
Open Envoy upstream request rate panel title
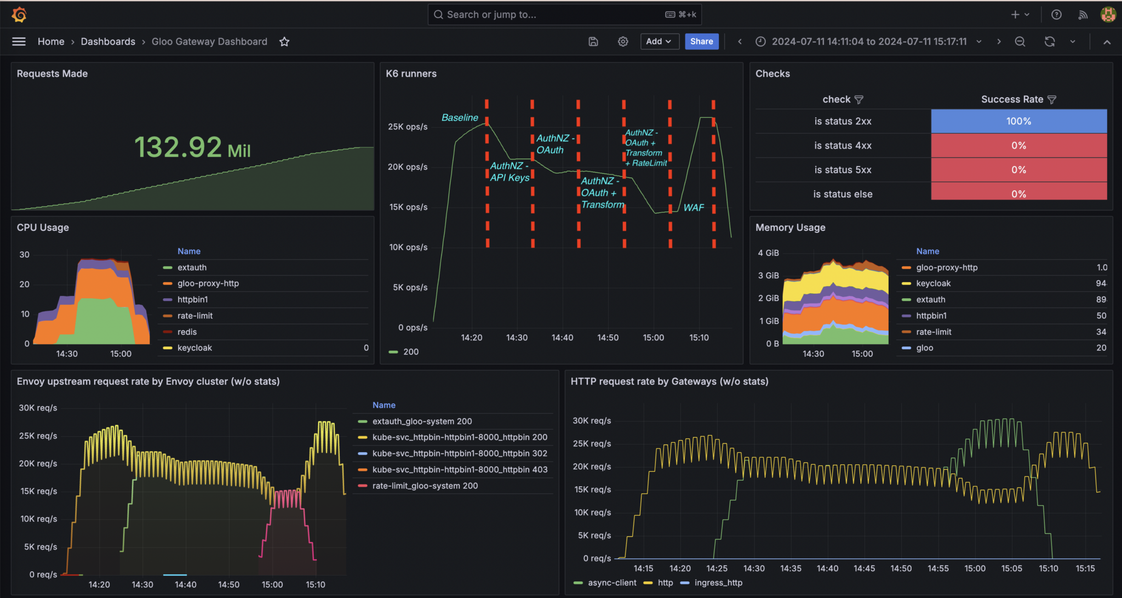coord(148,381)
